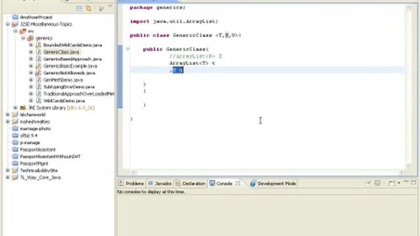Click the Development Mode globe icon
The height and width of the screenshot is (236, 420).
coord(253,184)
